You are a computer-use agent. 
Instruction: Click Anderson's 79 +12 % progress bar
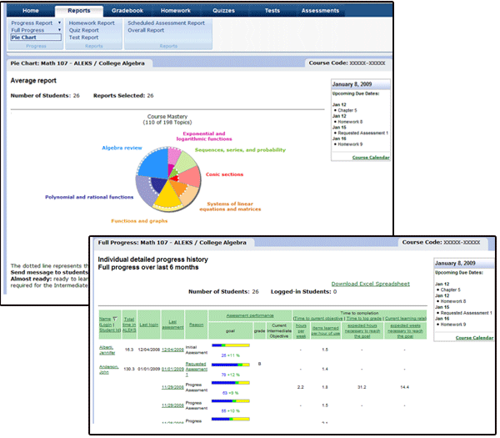pos(231,365)
